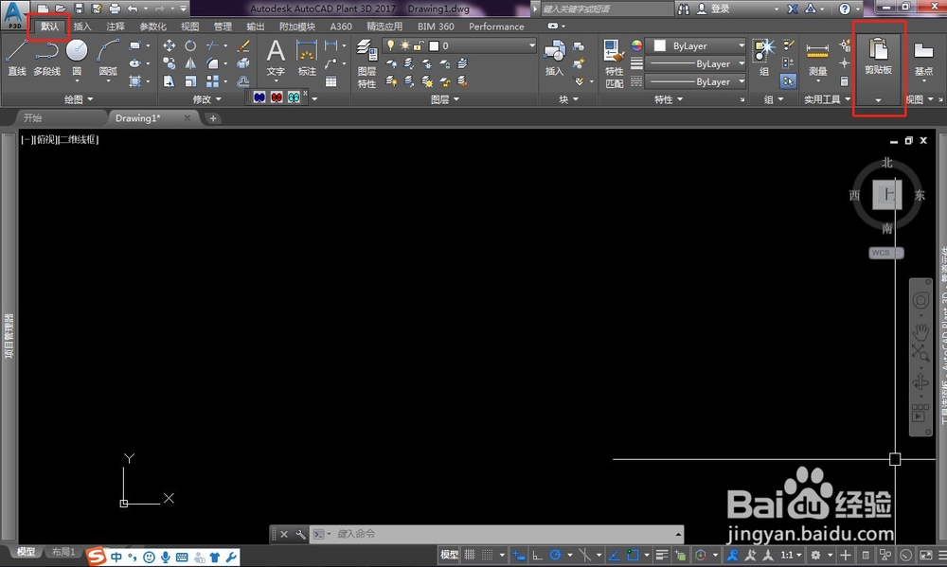The image size is (947, 567).
Task: Open the Parametric (参数化) ribbon tab
Action: coord(152,27)
